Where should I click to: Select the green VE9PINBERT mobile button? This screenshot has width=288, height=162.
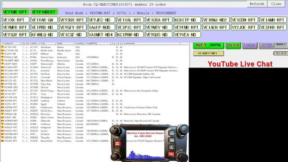44,12
